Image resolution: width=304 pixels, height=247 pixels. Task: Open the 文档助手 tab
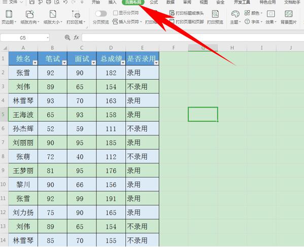click(292, 2)
